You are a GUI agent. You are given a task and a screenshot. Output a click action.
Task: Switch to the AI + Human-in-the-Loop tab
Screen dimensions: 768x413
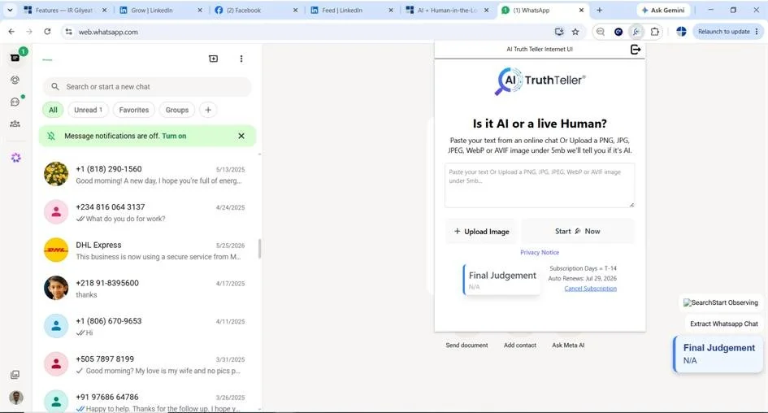point(447,10)
